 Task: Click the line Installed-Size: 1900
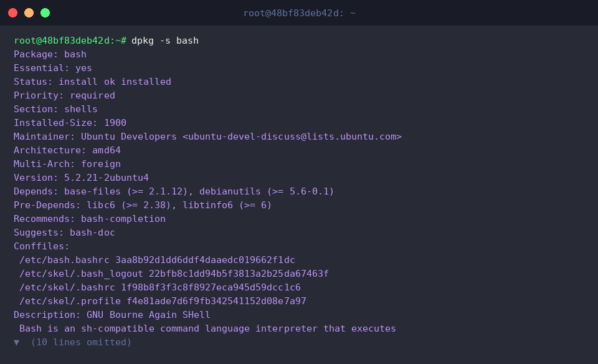70,123
